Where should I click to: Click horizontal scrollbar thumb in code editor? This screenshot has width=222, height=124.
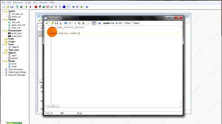(53, 106)
